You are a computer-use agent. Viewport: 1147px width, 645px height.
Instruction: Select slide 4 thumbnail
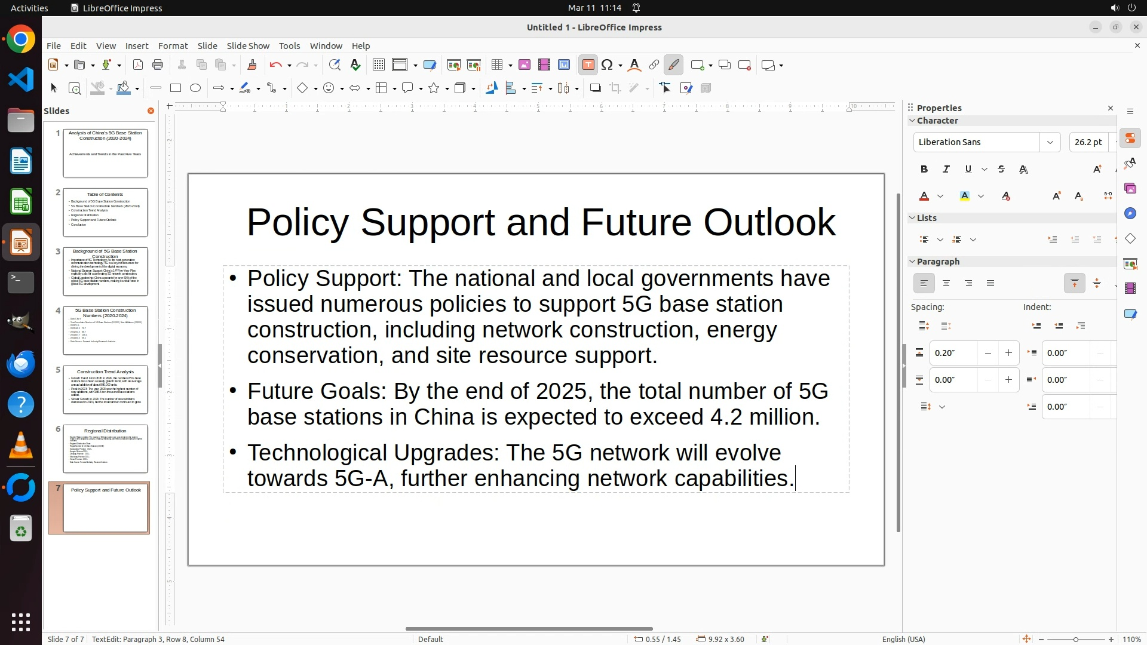(105, 330)
